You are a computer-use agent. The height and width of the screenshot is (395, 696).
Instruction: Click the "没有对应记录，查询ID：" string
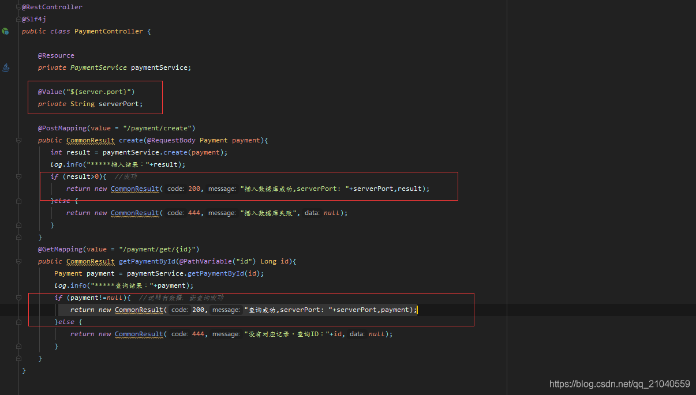coord(286,334)
